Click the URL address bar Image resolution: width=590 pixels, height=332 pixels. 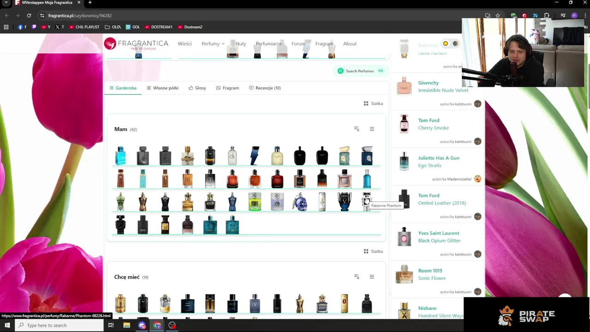[x=258, y=16]
